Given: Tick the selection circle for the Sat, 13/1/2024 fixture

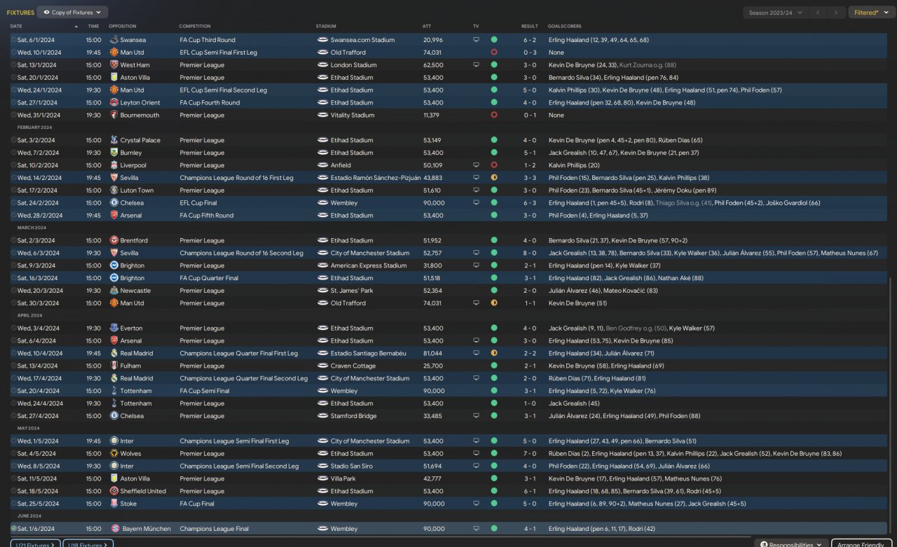Looking at the screenshot, I should [x=13, y=65].
